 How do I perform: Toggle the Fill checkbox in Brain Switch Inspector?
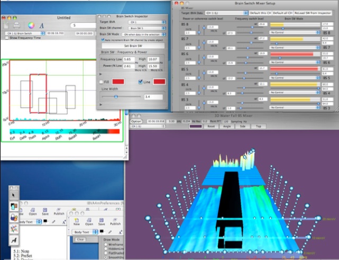coord(102,81)
